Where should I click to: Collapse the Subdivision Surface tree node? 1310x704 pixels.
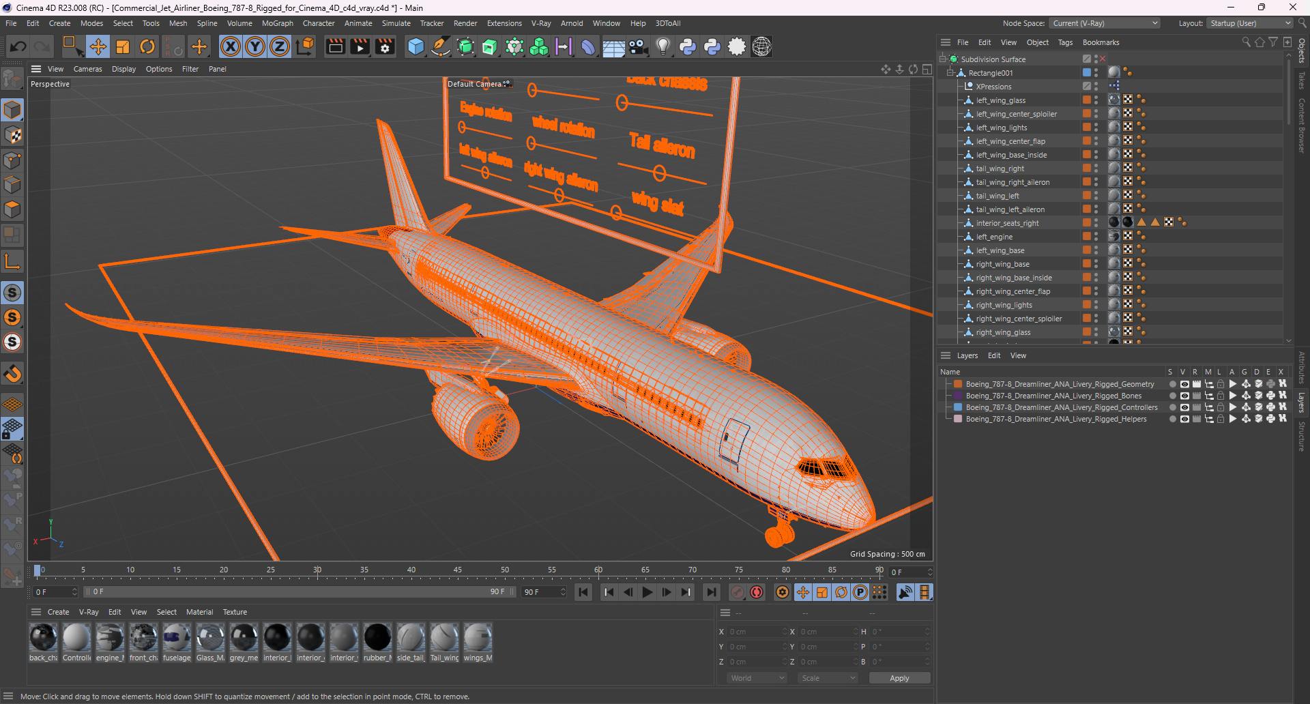(x=943, y=59)
